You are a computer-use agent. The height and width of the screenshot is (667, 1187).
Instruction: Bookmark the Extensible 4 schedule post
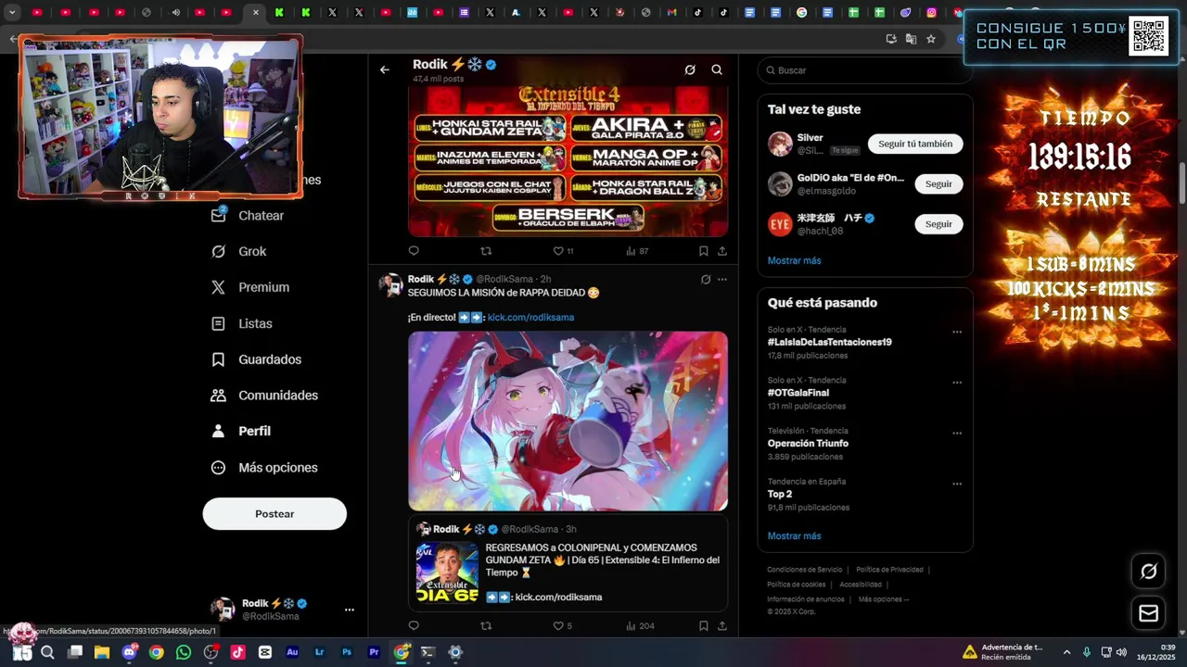pyautogui.click(x=703, y=251)
